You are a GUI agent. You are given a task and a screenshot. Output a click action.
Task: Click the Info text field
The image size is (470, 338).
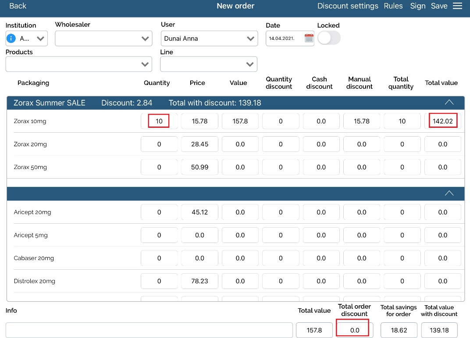click(149, 330)
